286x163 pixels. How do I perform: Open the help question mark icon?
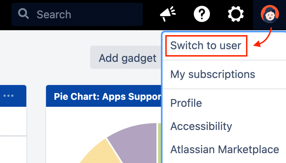pos(202,14)
